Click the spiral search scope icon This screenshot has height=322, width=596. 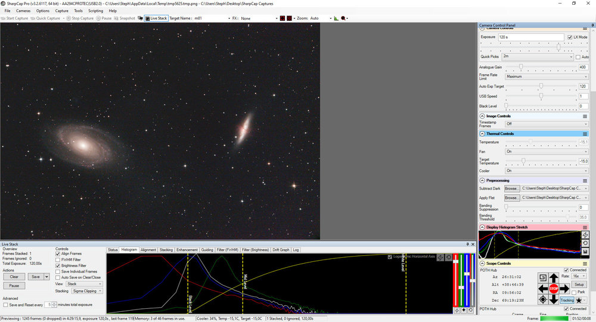[x=543, y=277]
